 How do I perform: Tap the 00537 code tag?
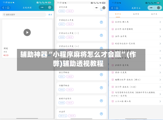tap(62, 24)
